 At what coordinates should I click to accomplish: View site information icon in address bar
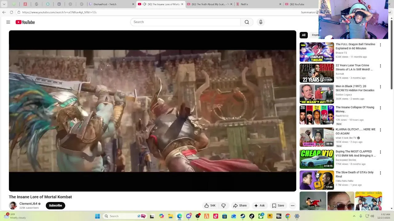19,12
